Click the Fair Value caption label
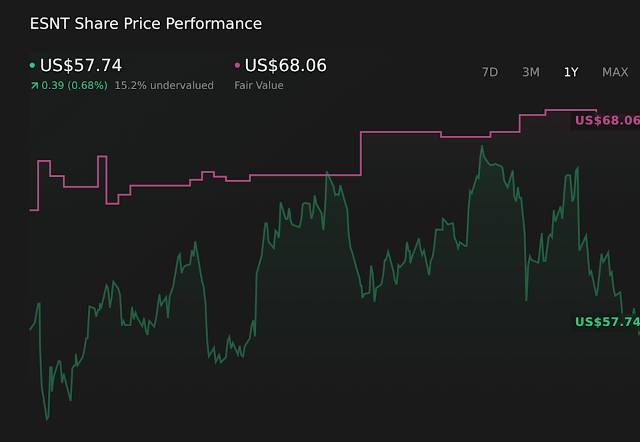The width and height of the screenshot is (640, 442). point(259,86)
